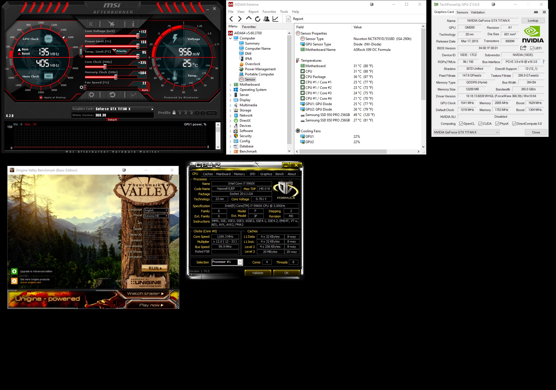Image resolution: width=556 pixels, height=390 pixels.
Task: Open AIDA64 Tools menu
Action: point(284,12)
